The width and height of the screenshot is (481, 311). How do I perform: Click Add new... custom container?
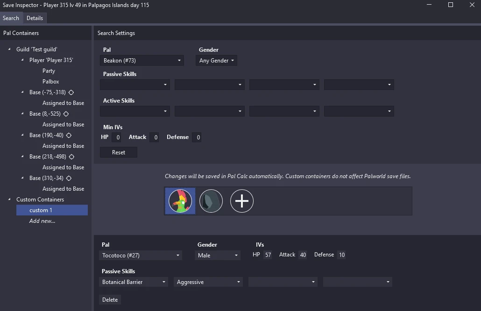pyautogui.click(x=42, y=221)
